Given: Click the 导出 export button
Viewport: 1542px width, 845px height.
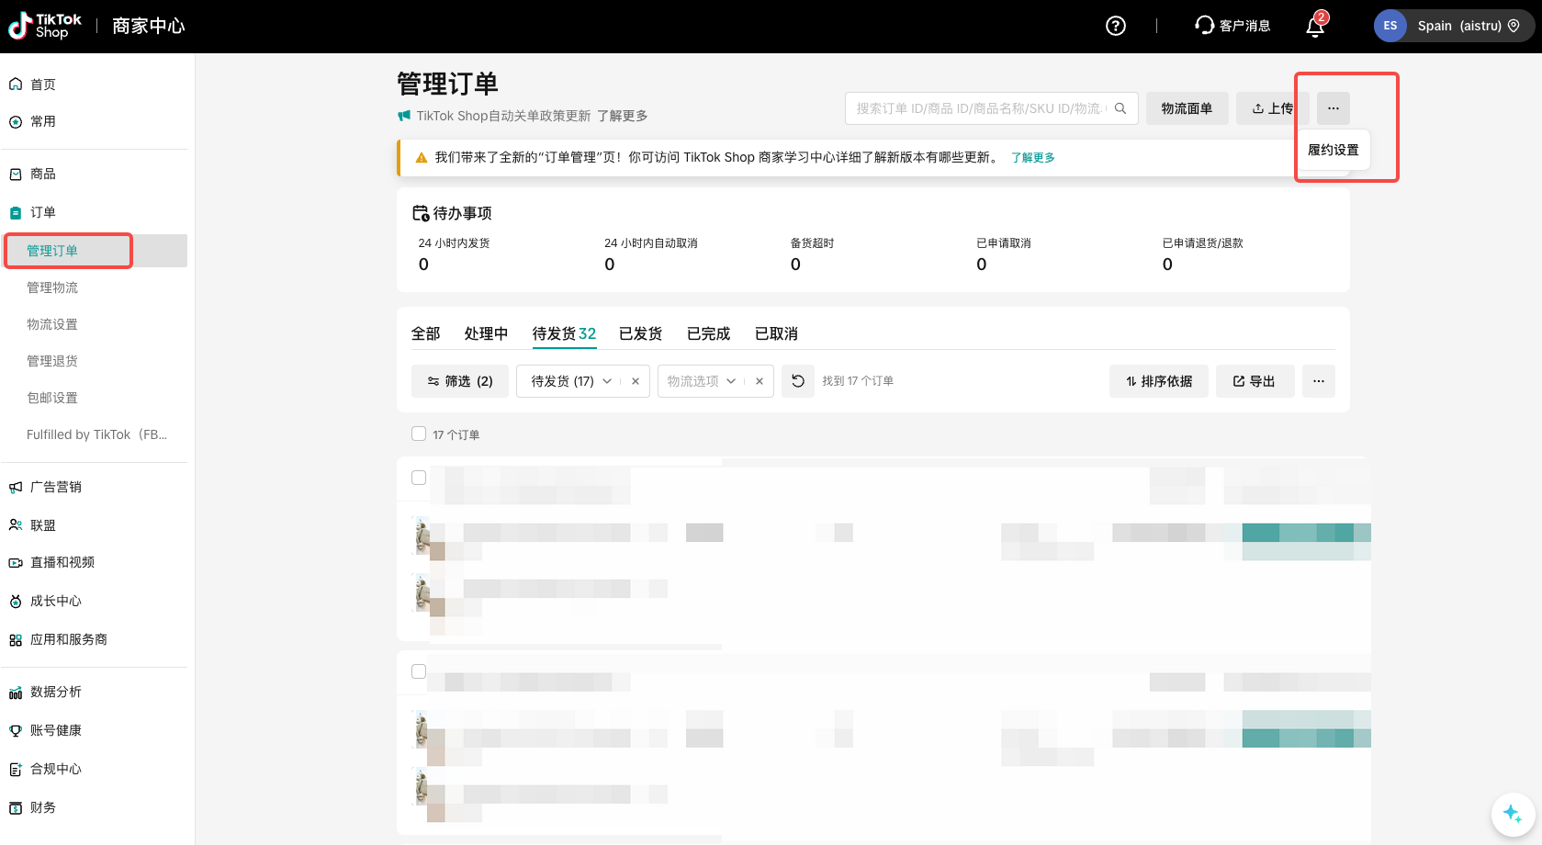Looking at the screenshot, I should pyautogui.click(x=1254, y=381).
